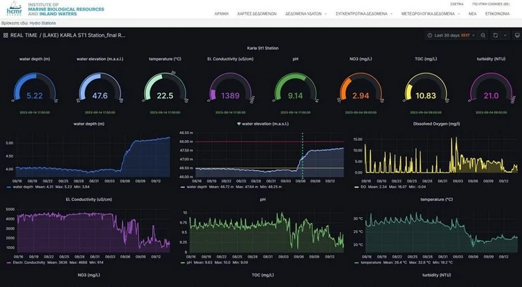
Task: Click the HCMR institute logo
Action: click(x=15, y=9)
